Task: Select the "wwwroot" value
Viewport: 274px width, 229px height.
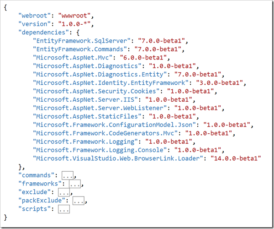Action: point(74,16)
